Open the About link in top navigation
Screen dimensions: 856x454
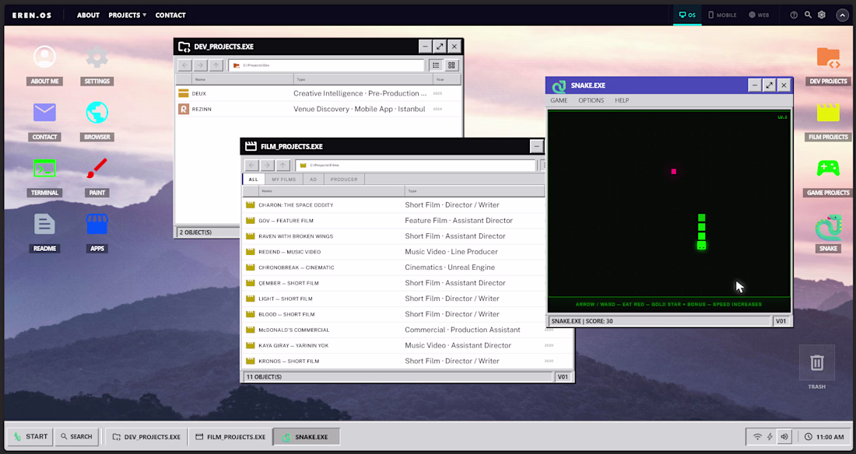[x=88, y=16]
